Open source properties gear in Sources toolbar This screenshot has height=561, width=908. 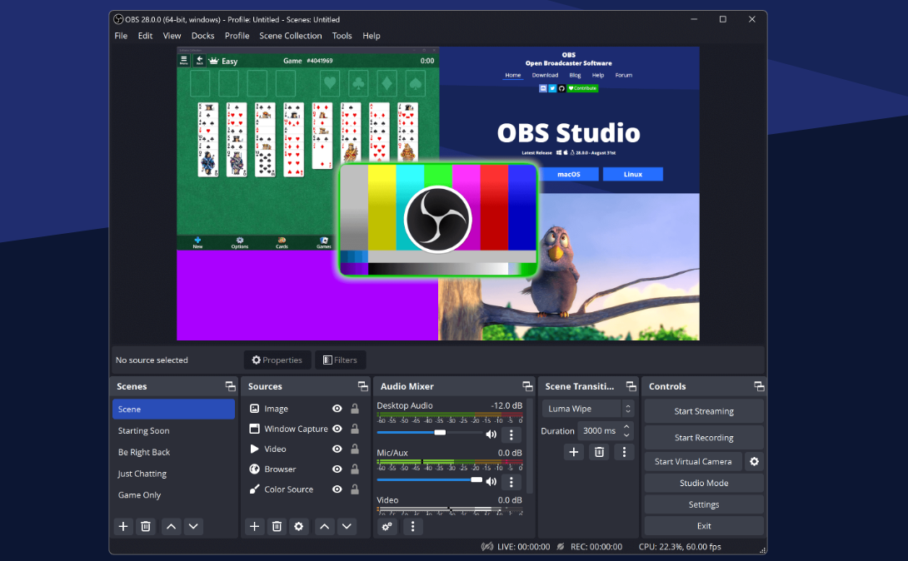click(x=299, y=526)
